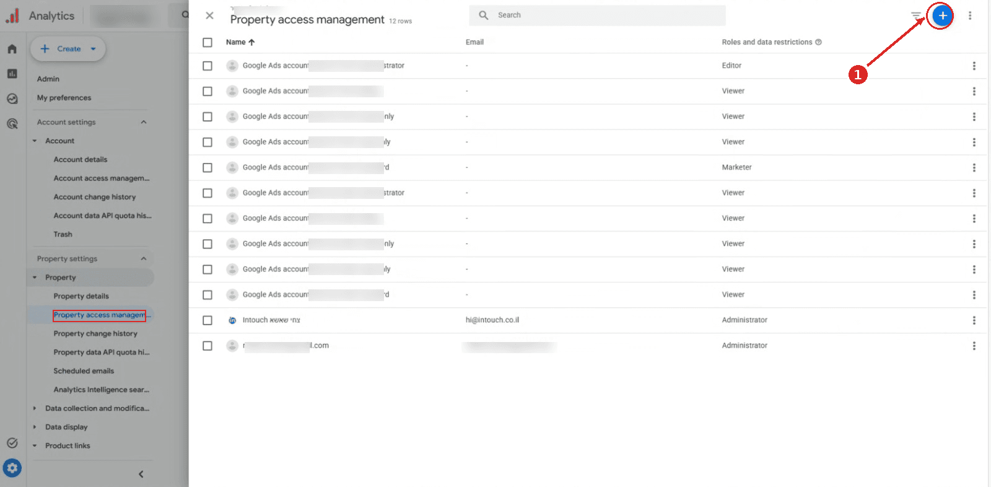The height and width of the screenshot is (487, 991).
Task: Click the Search users field
Action: tap(597, 15)
